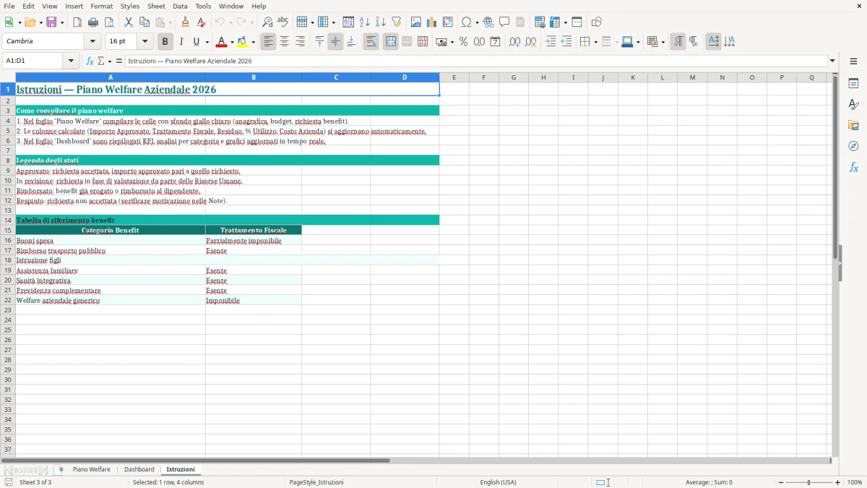The height and width of the screenshot is (488, 867).
Task: Toggle Italic formatting
Action: point(181,42)
